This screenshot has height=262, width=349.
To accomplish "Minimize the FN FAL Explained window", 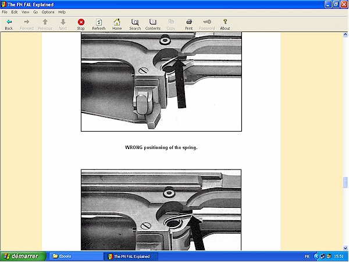I will click(328, 5).
